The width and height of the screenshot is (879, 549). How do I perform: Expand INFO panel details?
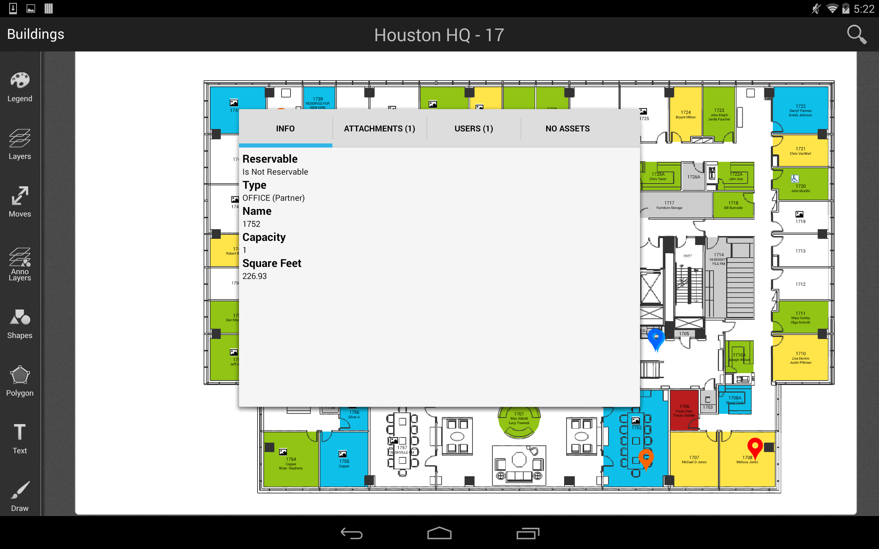(285, 128)
